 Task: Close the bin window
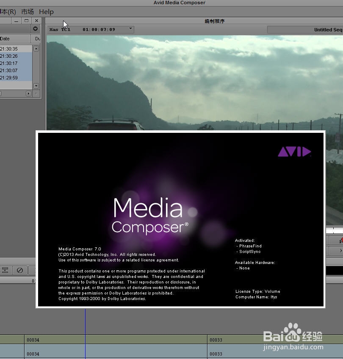click(x=36, y=21)
